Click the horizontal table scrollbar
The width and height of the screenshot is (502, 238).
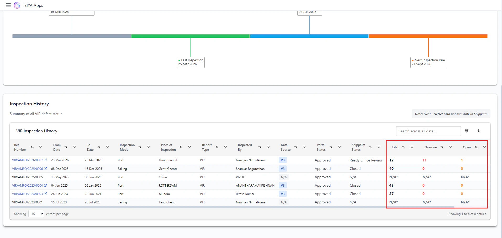pyautogui.click(x=232, y=207)
